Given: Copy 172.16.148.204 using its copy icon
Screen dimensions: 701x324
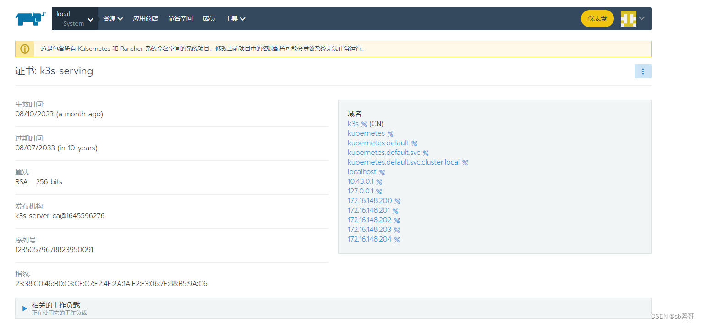Looking at the screenshot, I should [x=397, y=239].
